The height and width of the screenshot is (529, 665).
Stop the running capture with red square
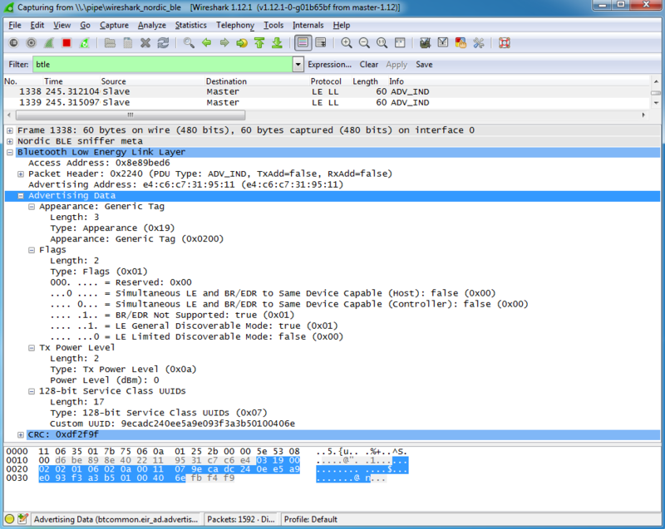[66, 43]
